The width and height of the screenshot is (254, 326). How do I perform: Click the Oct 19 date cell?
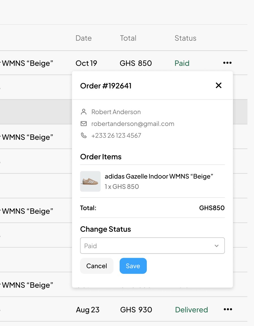86,63
